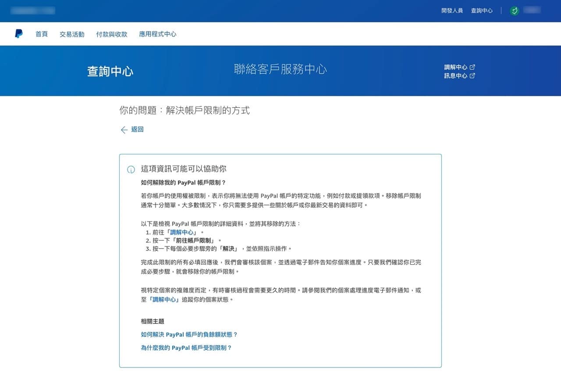The height and width of the screenshot is (377, 561).
Task: Click 調解中心 link in step 1
Action: click(182, 232)
